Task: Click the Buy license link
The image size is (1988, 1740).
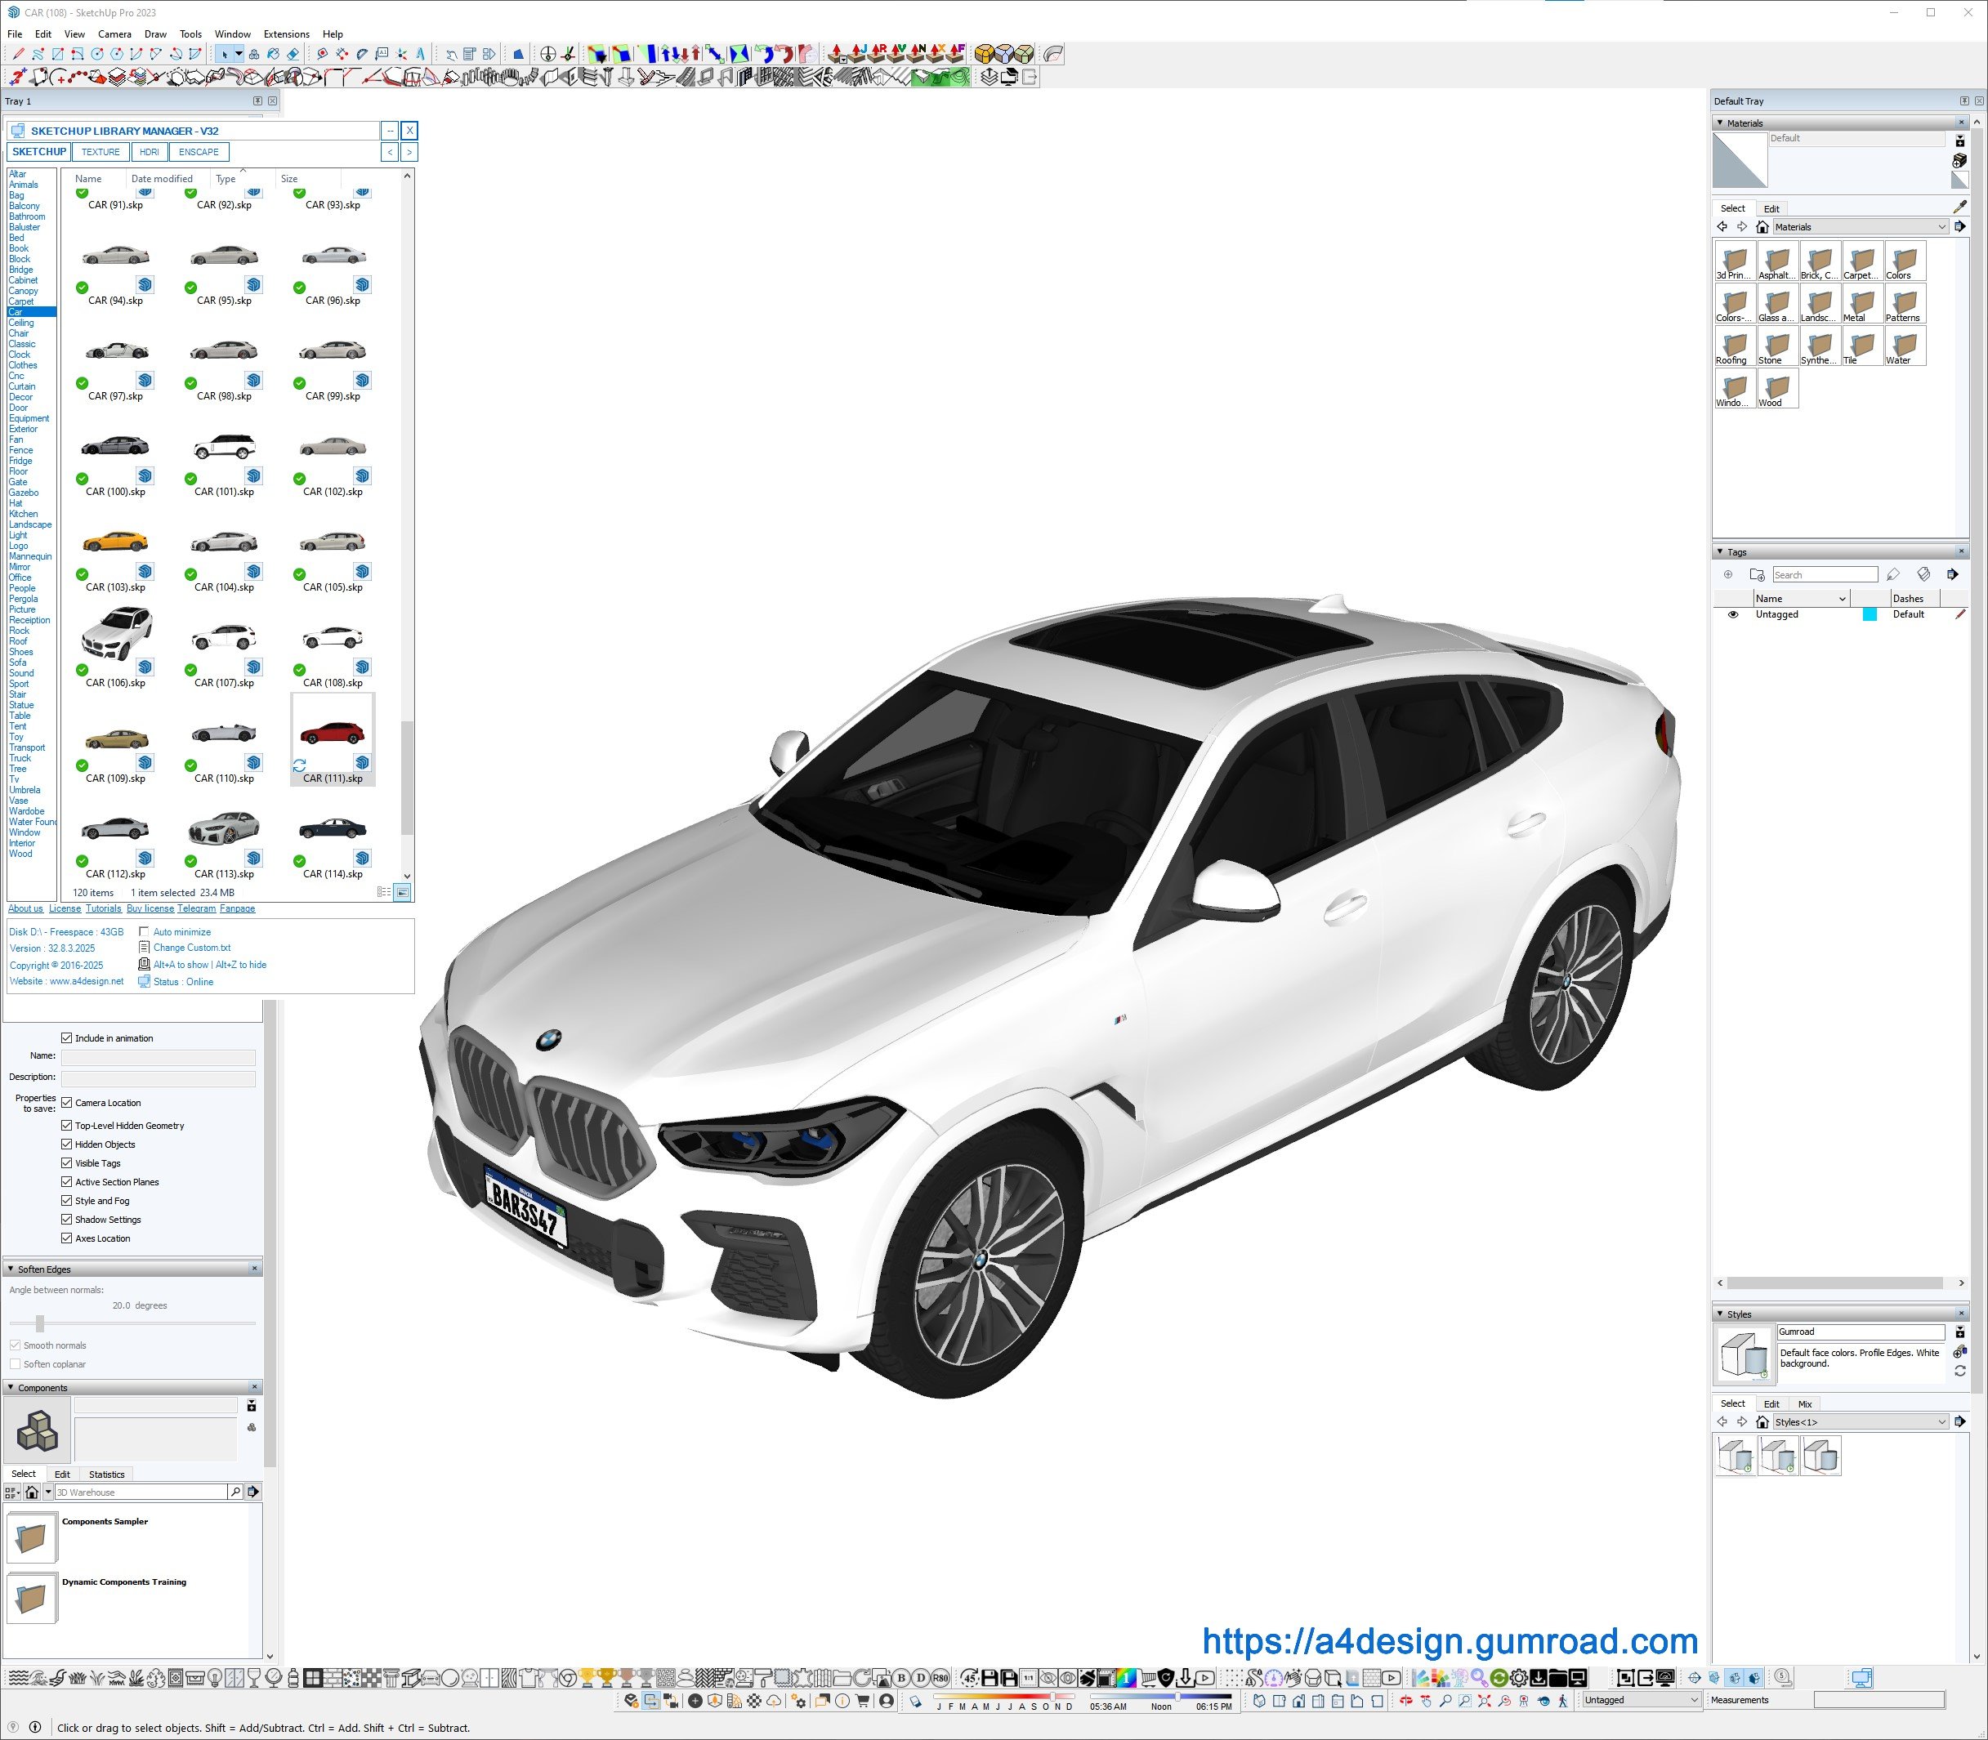Action: click(150, 909)
